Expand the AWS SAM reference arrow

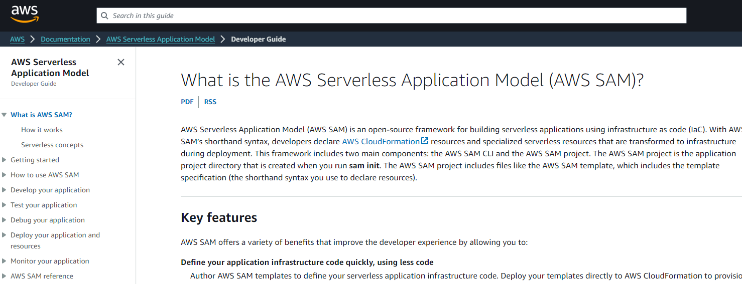pos(4,276)
